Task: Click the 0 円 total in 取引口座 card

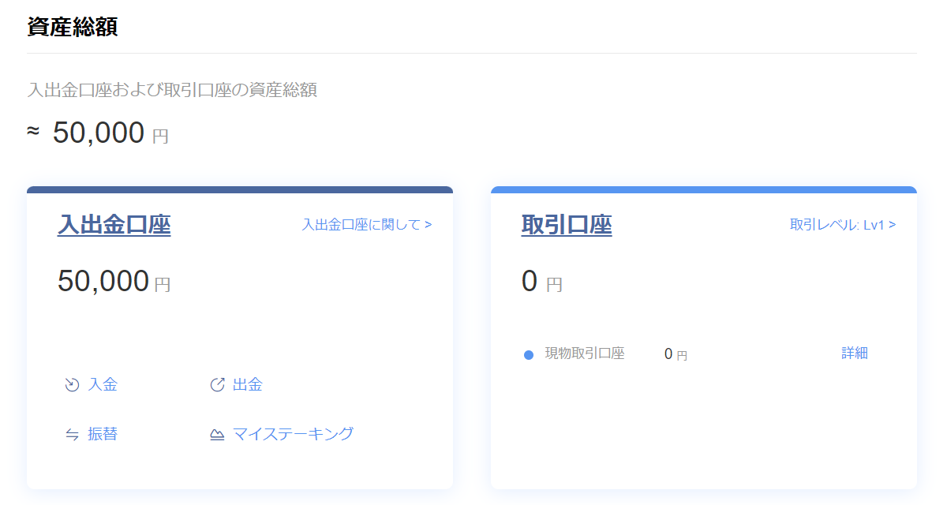Action: point(542,282)
